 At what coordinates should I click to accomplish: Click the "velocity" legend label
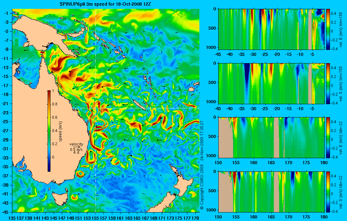click(x=76, y=144)
